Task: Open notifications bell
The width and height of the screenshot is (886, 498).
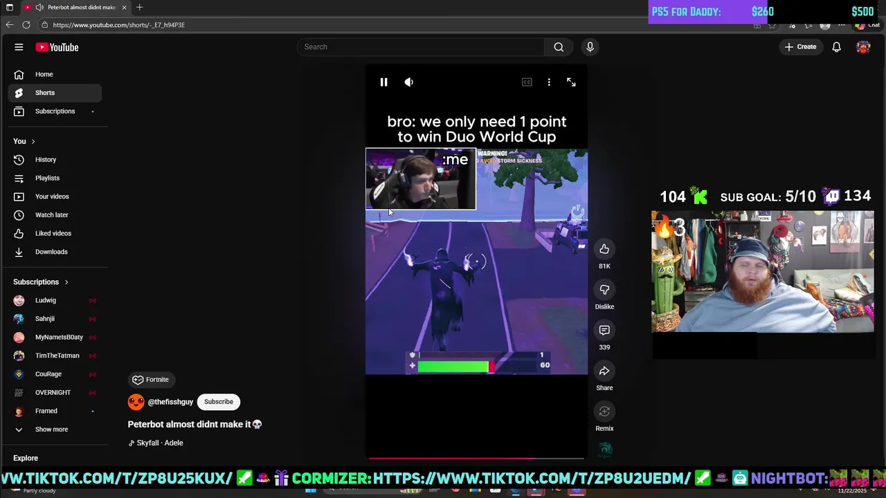Action: (836, 47)
